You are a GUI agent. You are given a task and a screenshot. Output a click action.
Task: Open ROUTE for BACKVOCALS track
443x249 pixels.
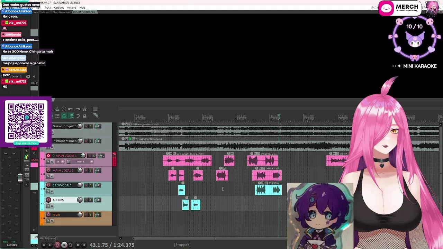point(97,185)
